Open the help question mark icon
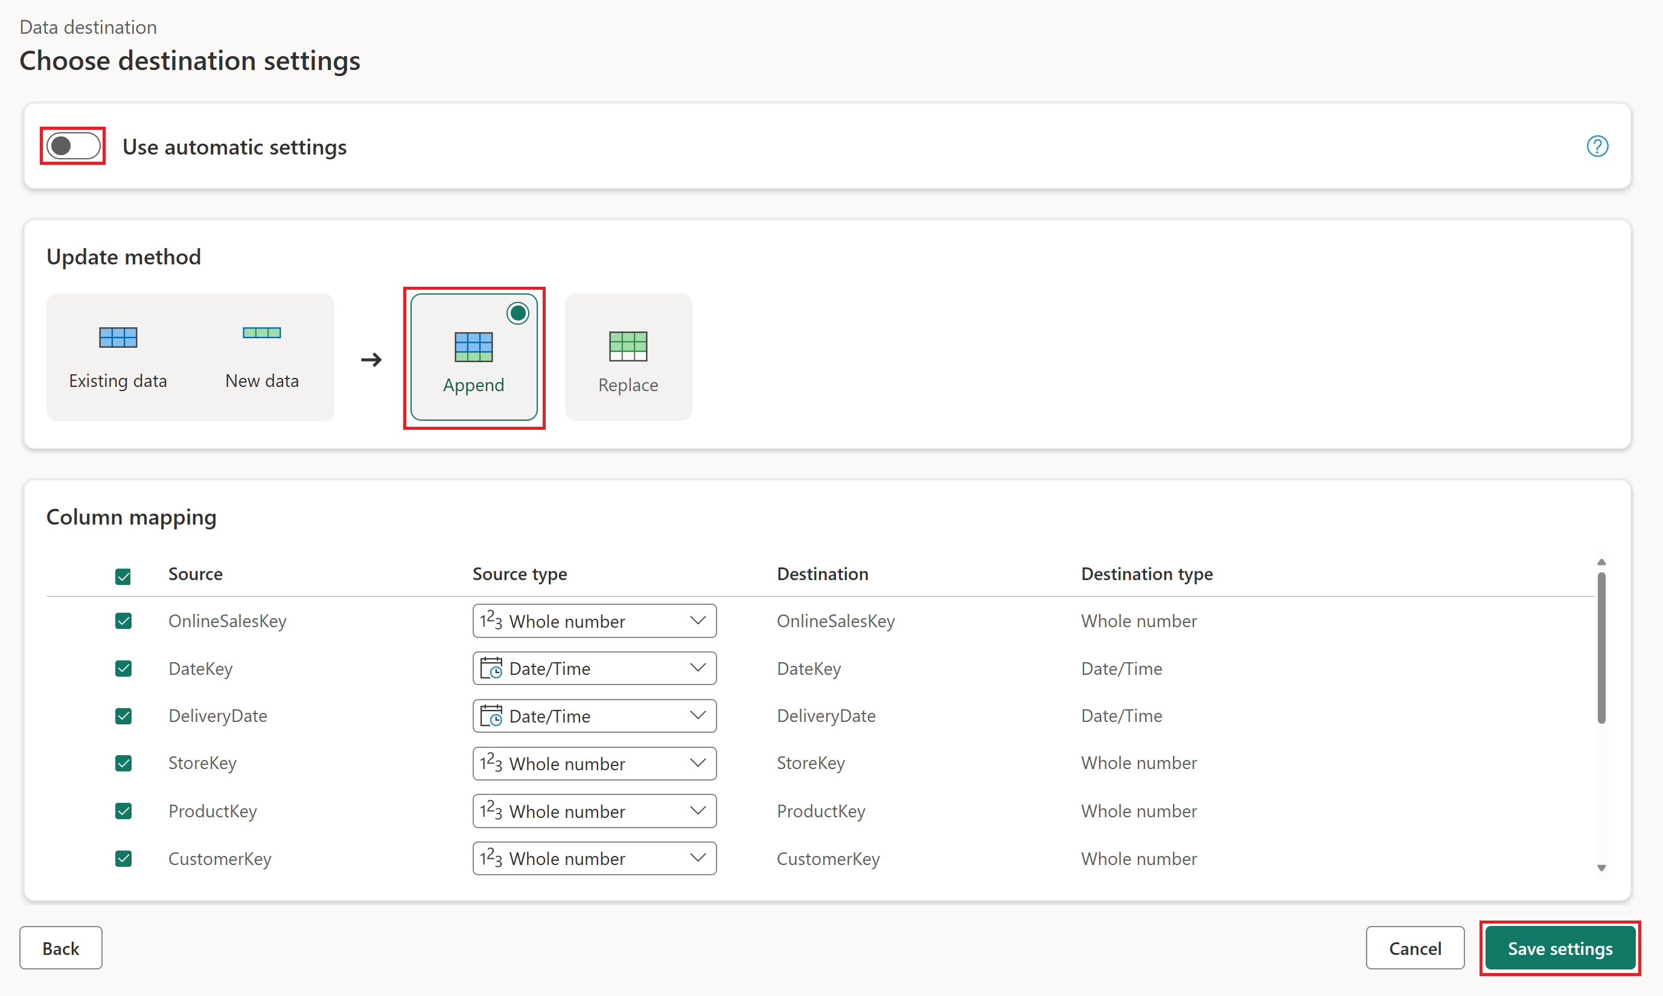The width and height of the screenshot is (1663, 996). 1597,146
